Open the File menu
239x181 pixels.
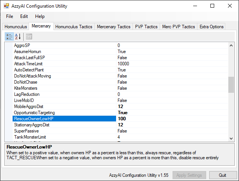coord(10,16)
